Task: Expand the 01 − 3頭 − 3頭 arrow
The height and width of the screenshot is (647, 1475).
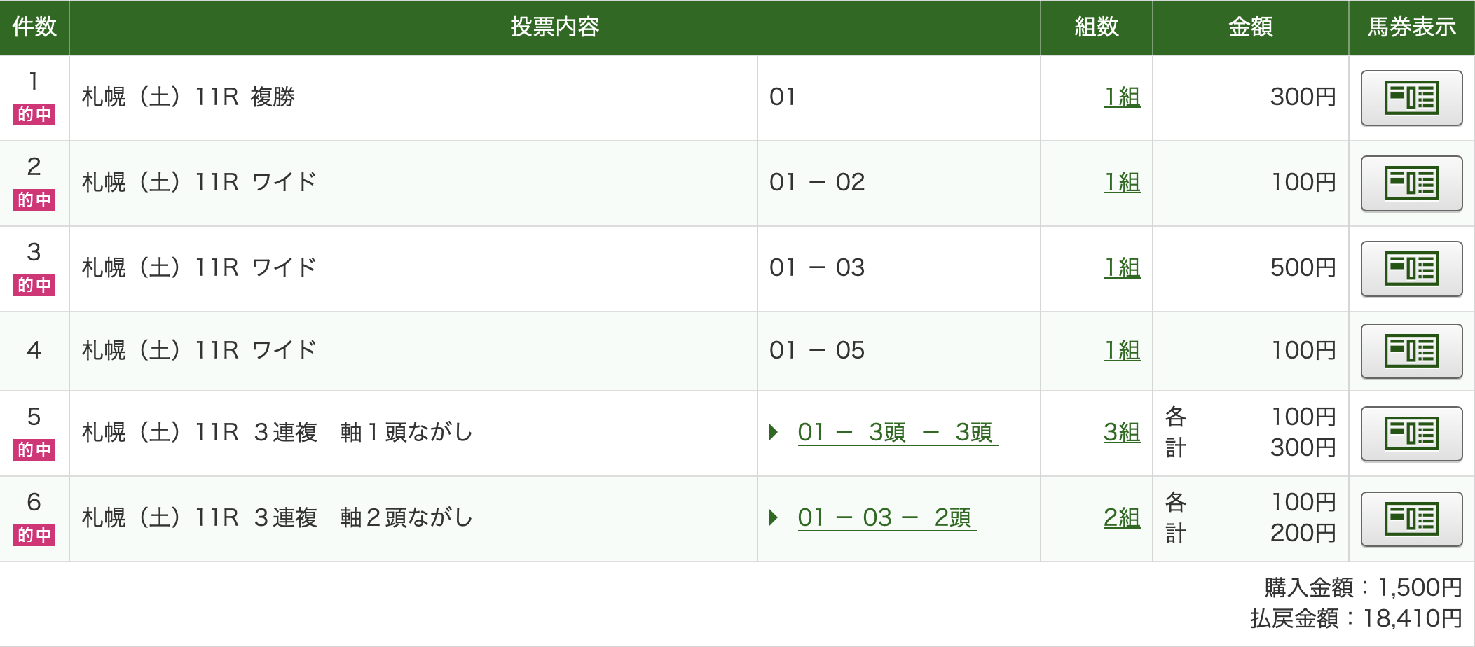Action: 774,432
